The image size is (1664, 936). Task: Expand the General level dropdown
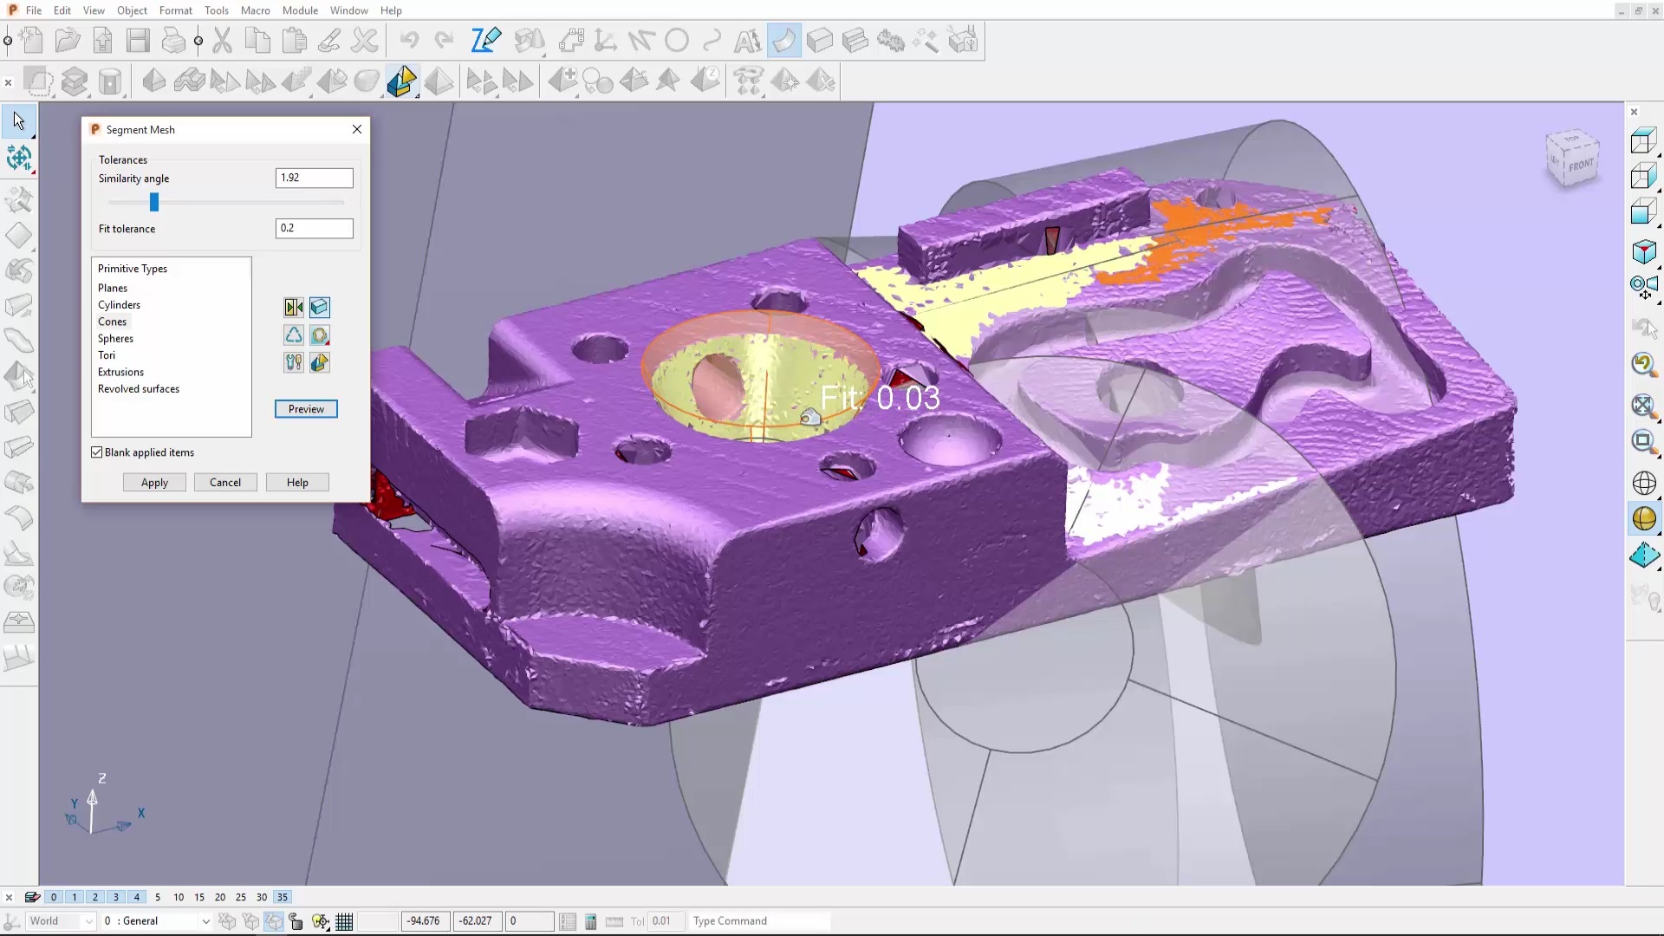[x=205, y=921]
